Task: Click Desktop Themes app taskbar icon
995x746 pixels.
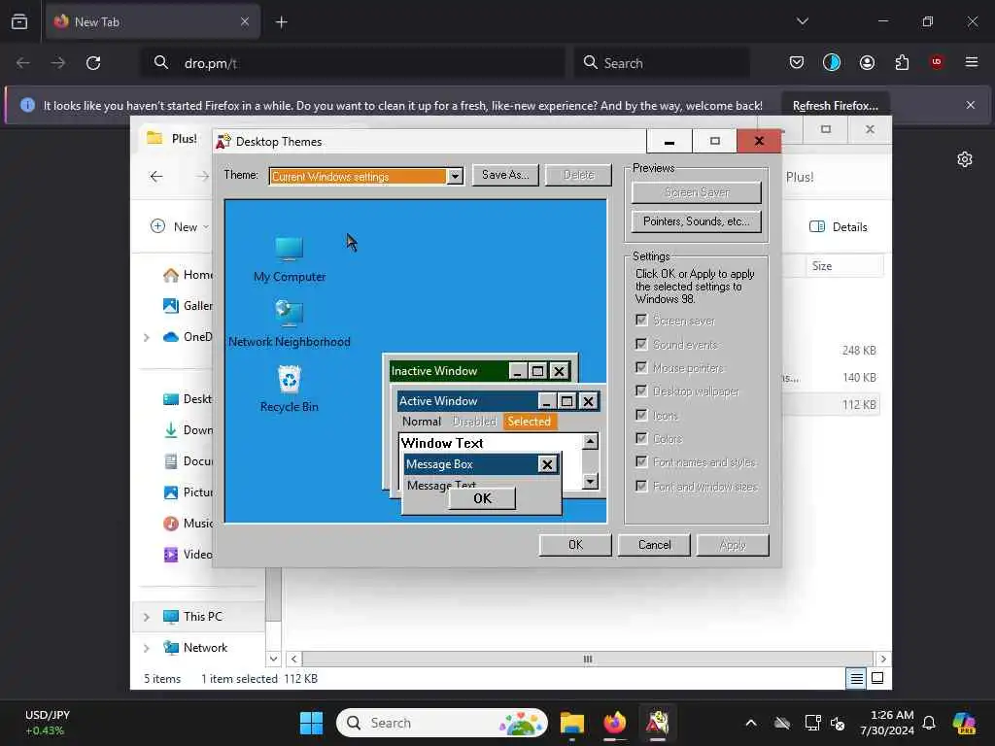Action: point(658,723)
